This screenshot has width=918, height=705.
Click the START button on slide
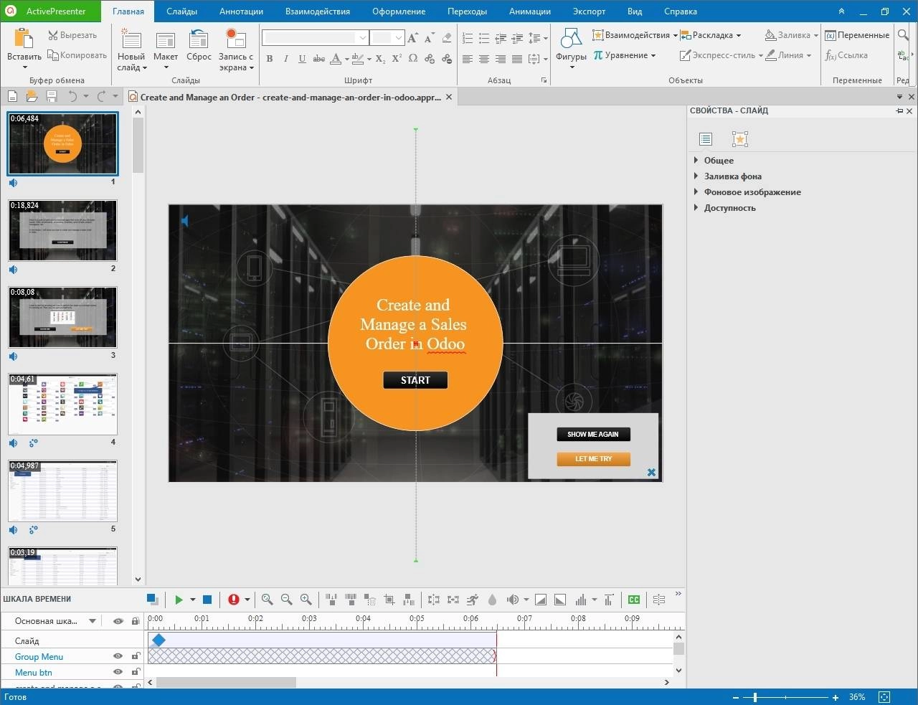click(415, 380)
